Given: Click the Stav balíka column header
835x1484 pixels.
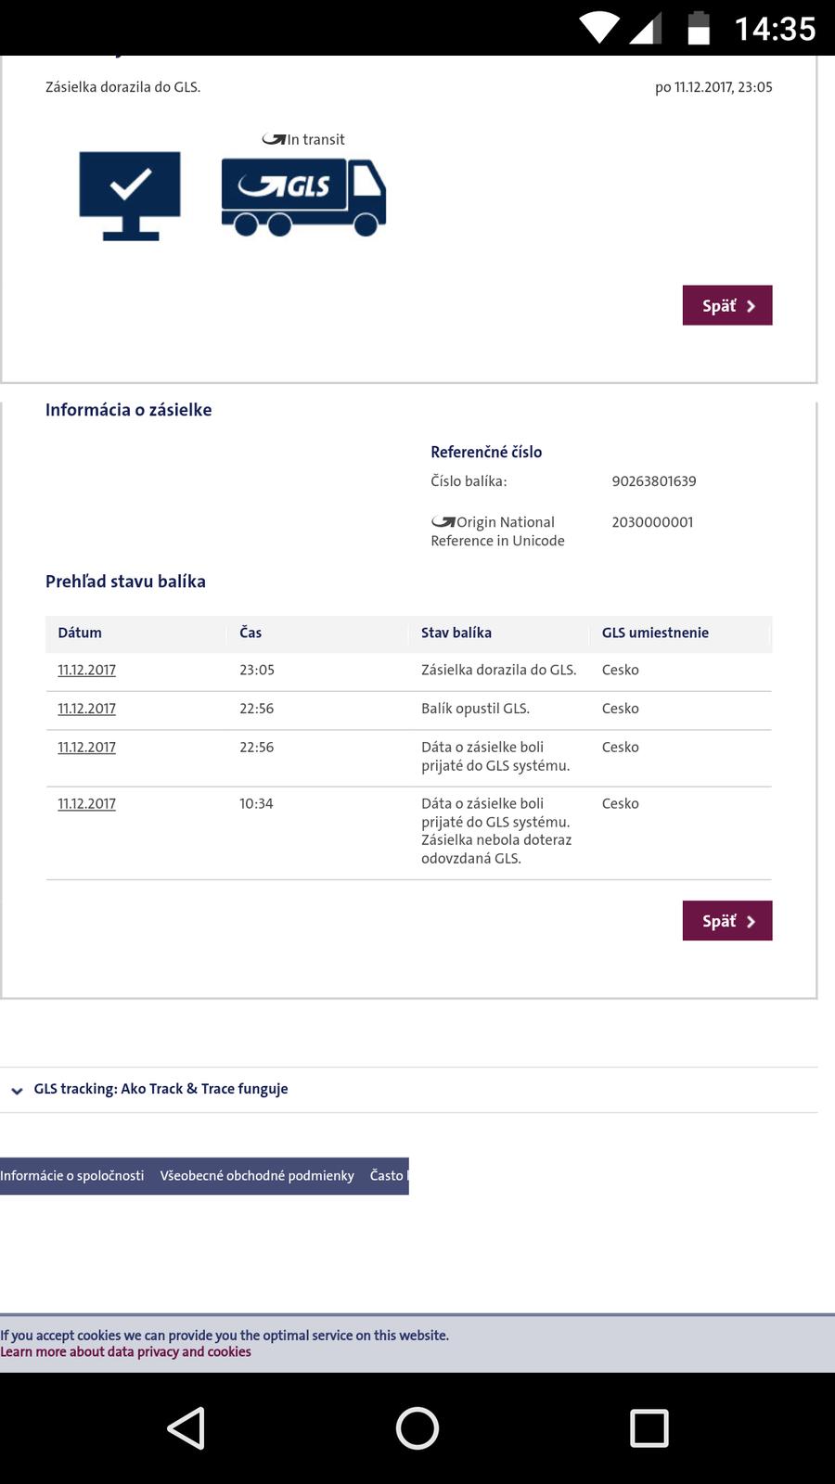Looking at the screenshot, I should [456, 633].
